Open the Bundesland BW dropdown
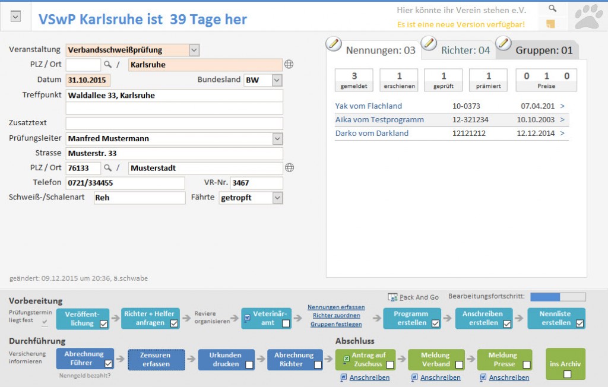The height and width of the screenshot is (387, 608). tap(277, 80)
